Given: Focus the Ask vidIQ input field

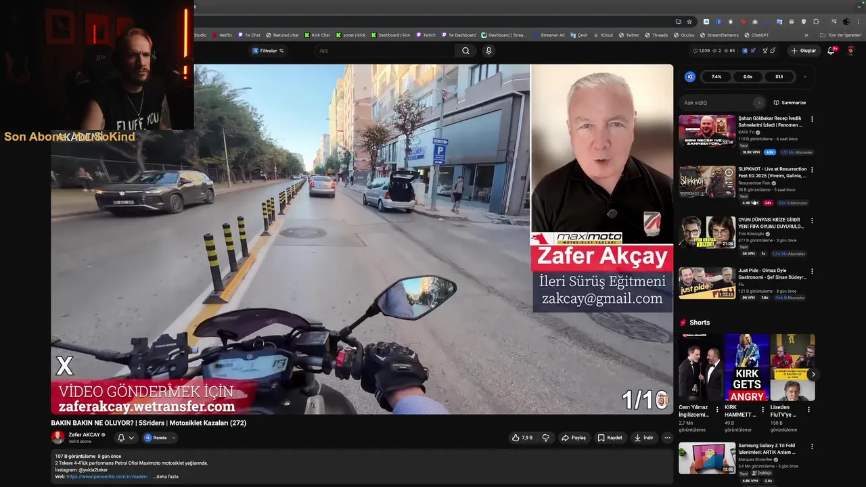Looking at the screenshot, I should click(x=717, y=103).
